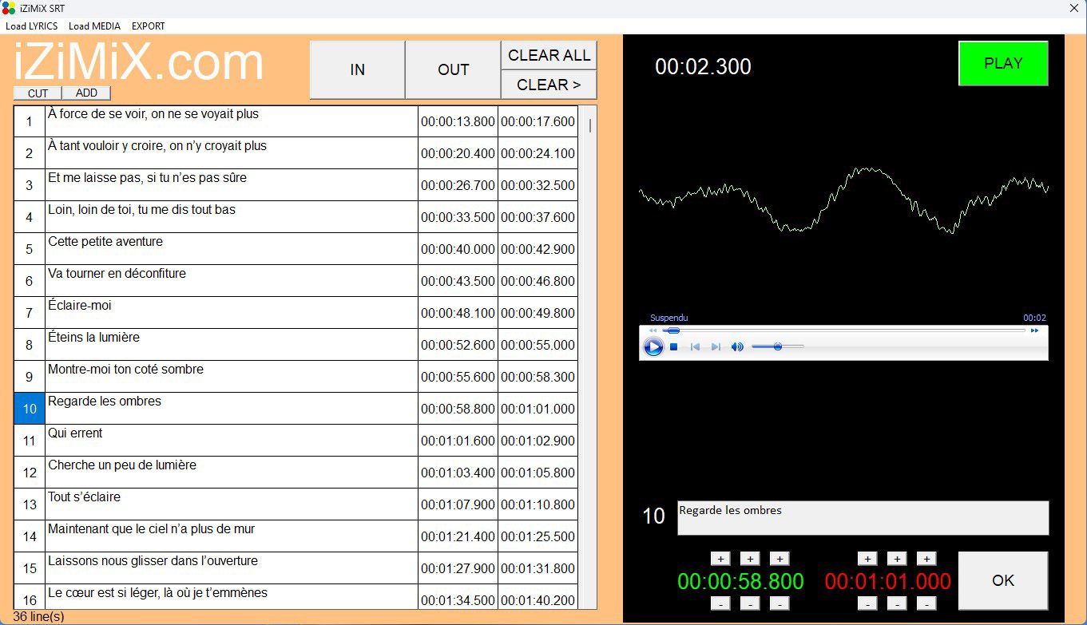Image resolution: width=1087 pixels, height=625 pixels.
Task: Skip forward with the next-track icon
Action: [716, 347]
